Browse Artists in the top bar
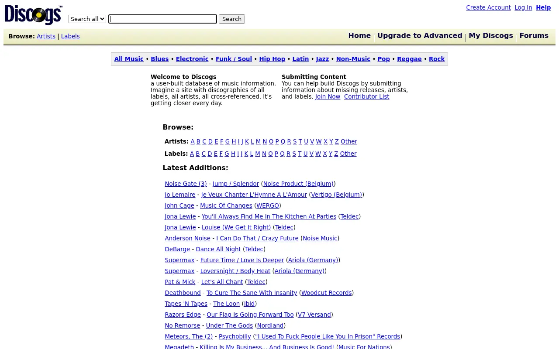This screenshot has height=349, width=559. (x=46, y=36)
